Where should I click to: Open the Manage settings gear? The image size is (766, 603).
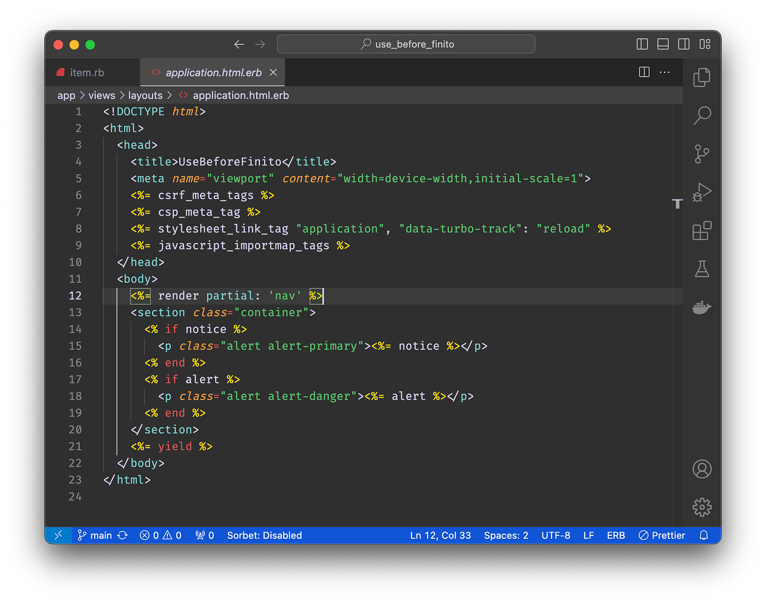tap(702, 507)
